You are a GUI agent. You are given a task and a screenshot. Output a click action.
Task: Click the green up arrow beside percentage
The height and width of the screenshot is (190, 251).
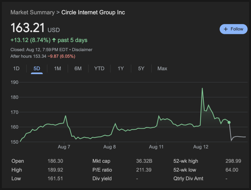tap(54, 40)
